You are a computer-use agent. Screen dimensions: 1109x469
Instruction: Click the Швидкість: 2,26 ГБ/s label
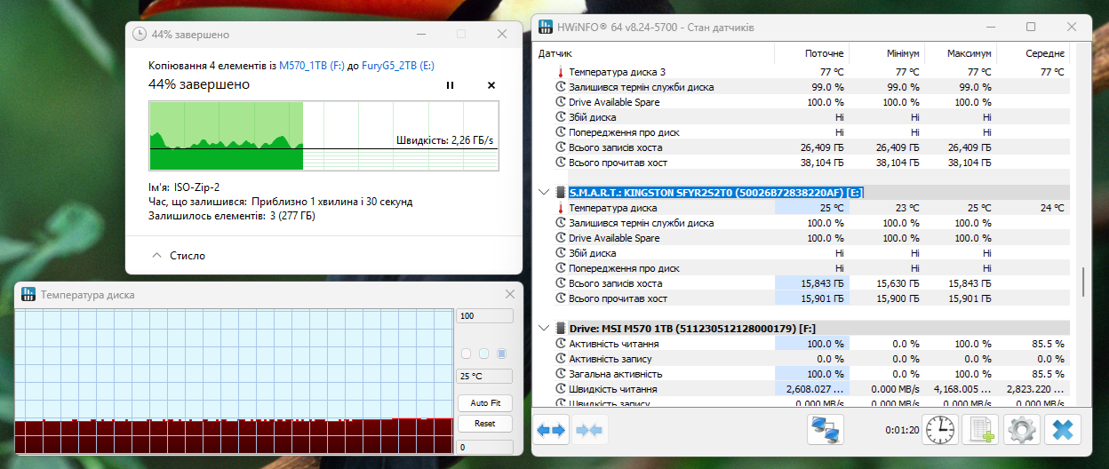pos(444,140)
